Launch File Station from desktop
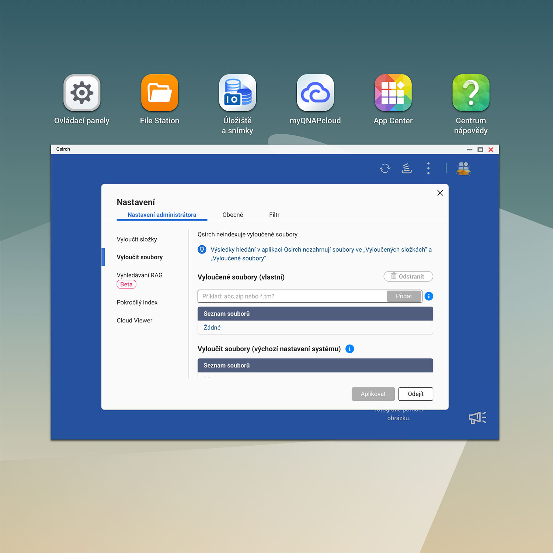553x553 pixels. click(160, 93)
